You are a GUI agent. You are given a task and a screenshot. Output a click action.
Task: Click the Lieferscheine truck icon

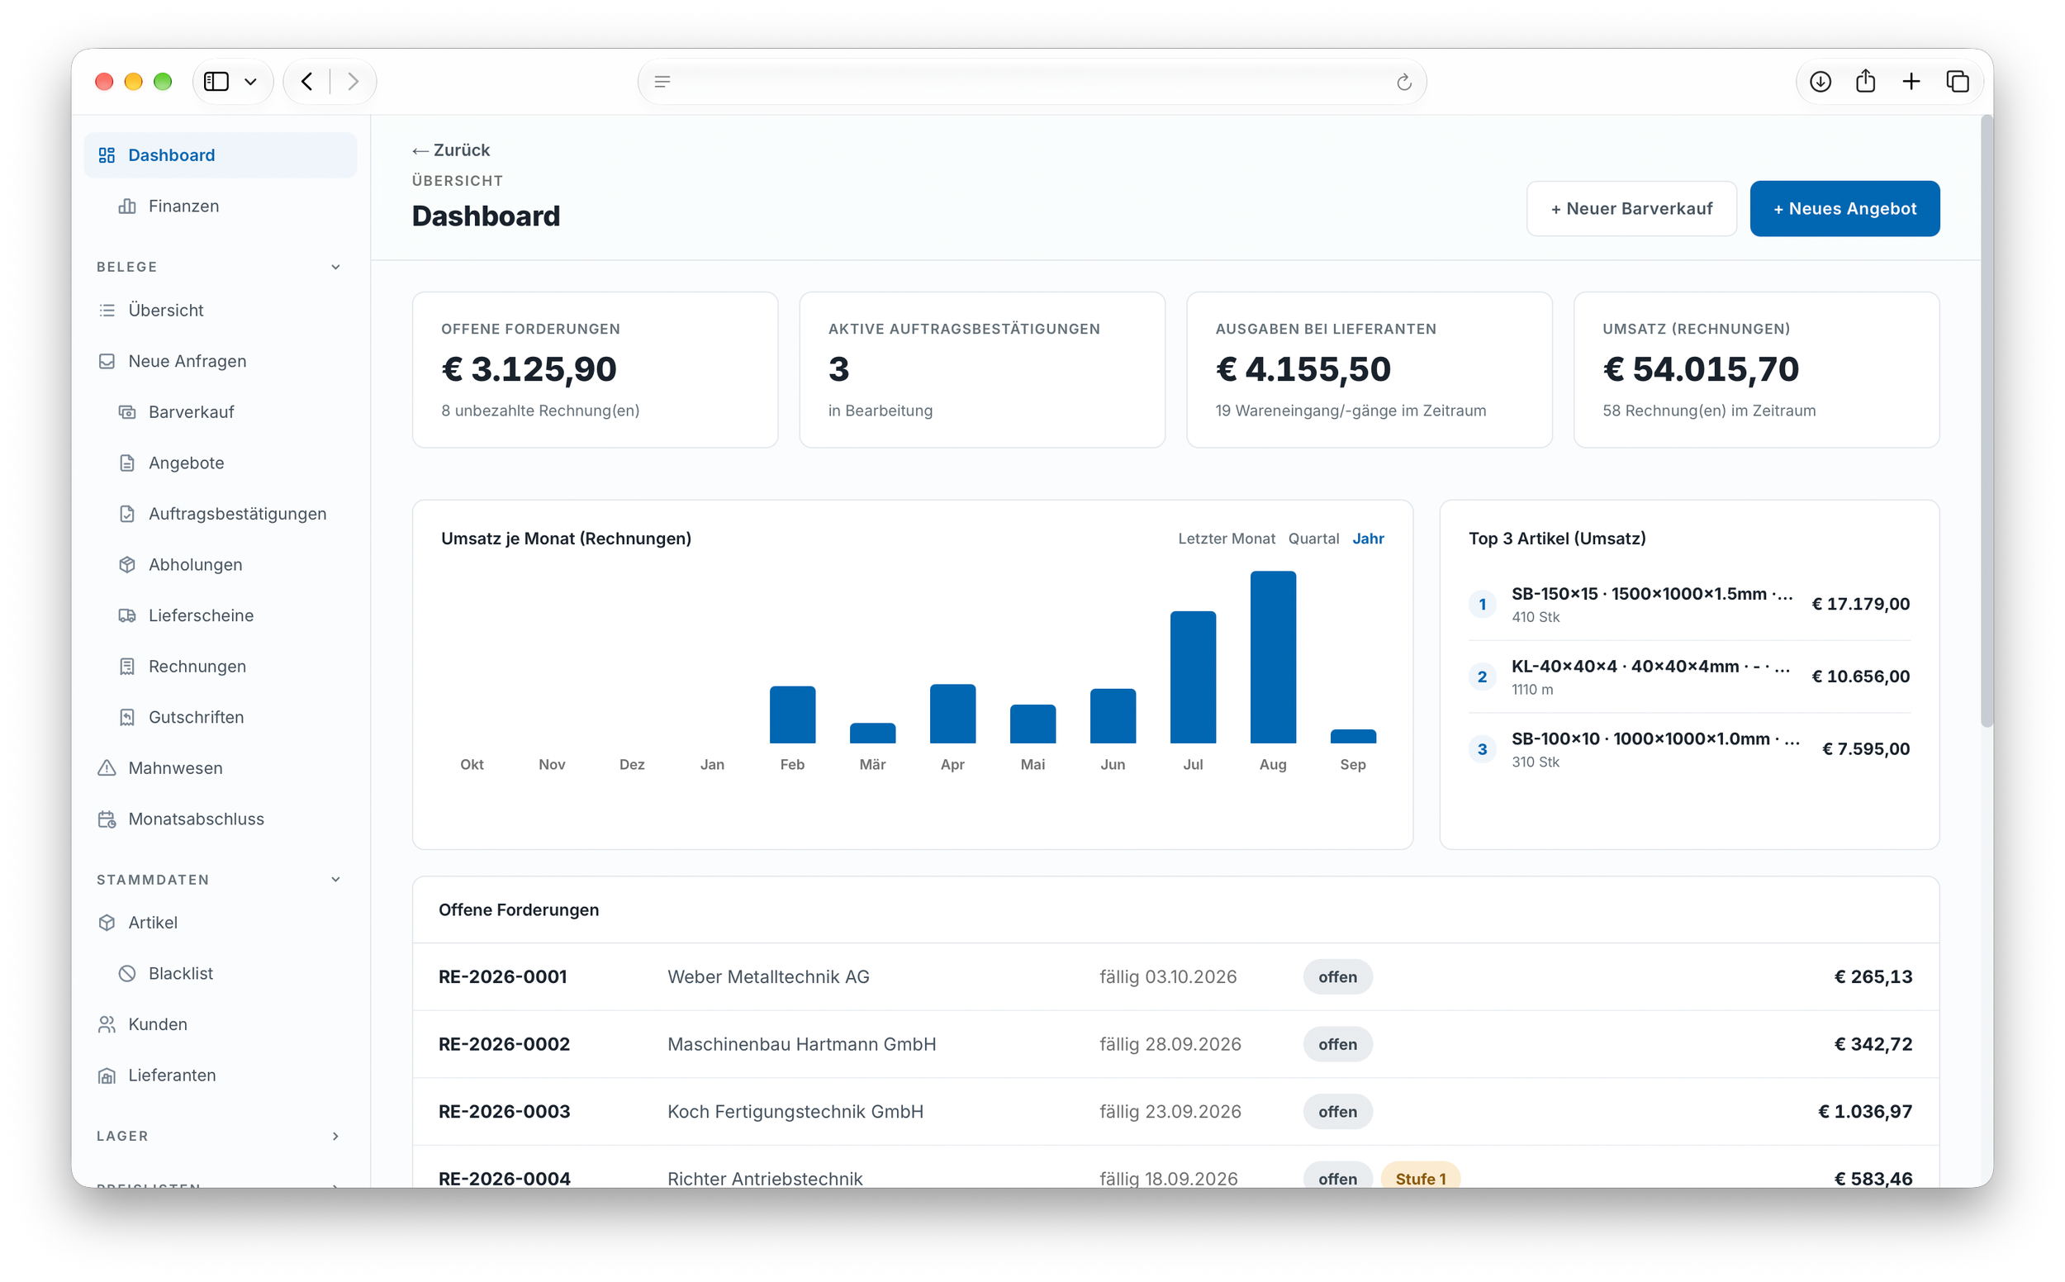coord(127,615)
